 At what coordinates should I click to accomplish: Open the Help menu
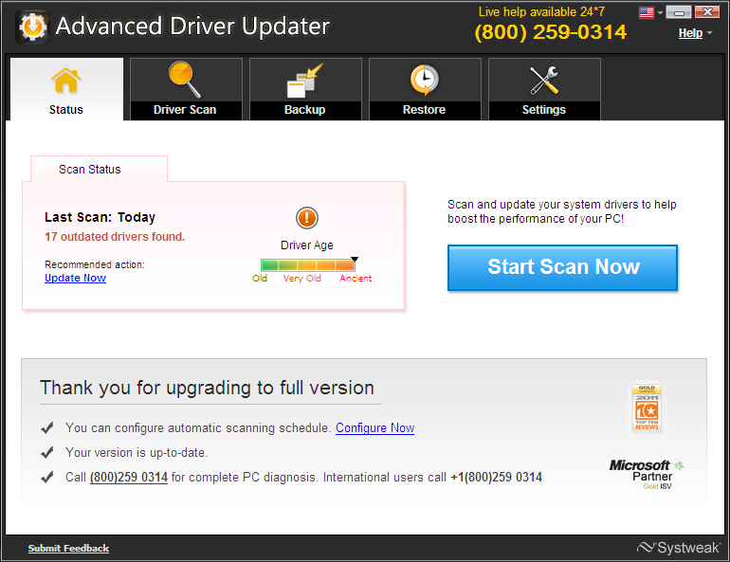(x=690, y=33)
